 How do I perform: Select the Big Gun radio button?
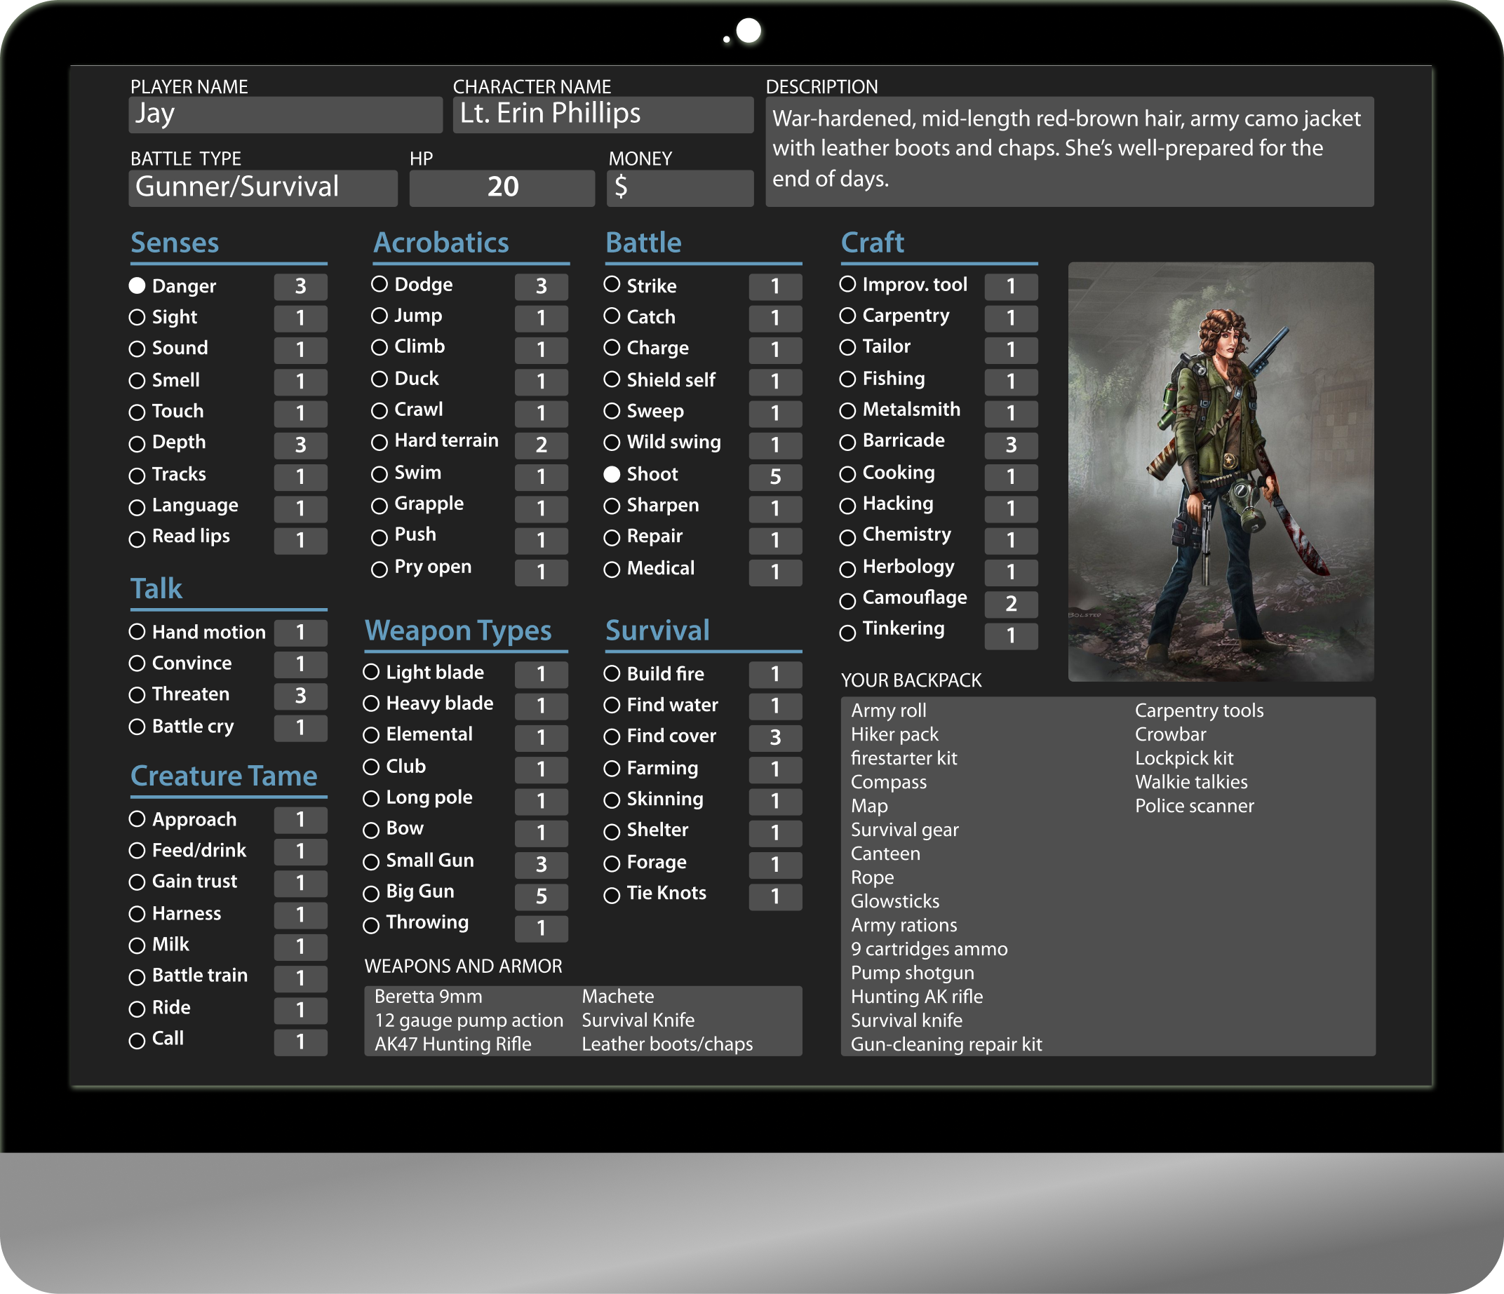coord(371,894)
